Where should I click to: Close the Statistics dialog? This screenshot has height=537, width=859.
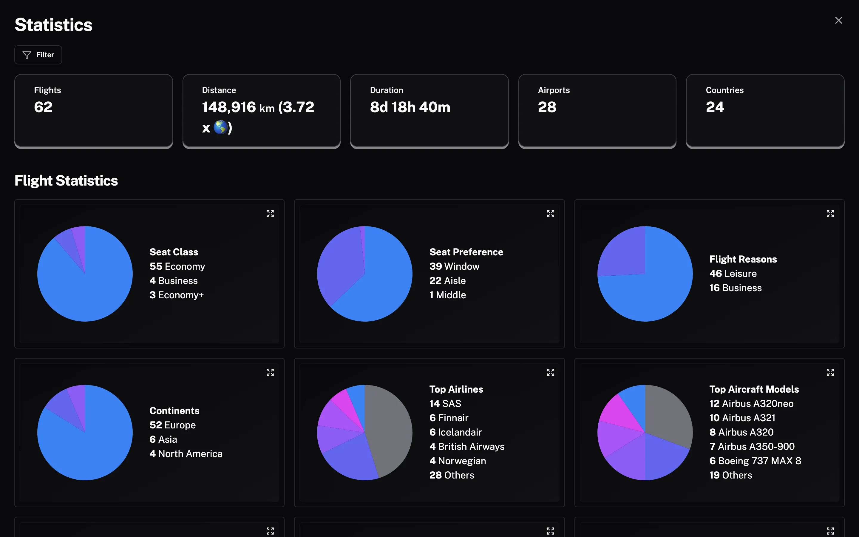coord(838,21)
